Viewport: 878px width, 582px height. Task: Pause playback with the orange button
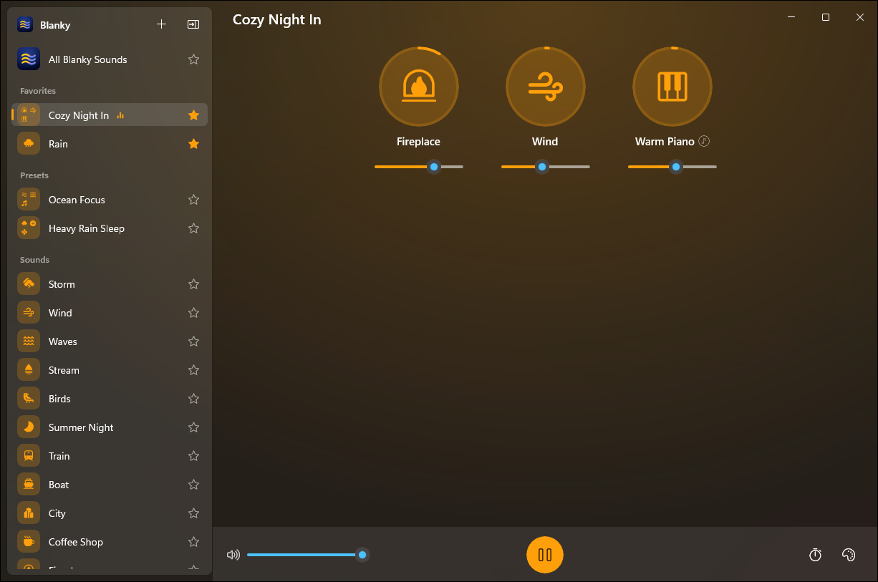tap(545, 555)
